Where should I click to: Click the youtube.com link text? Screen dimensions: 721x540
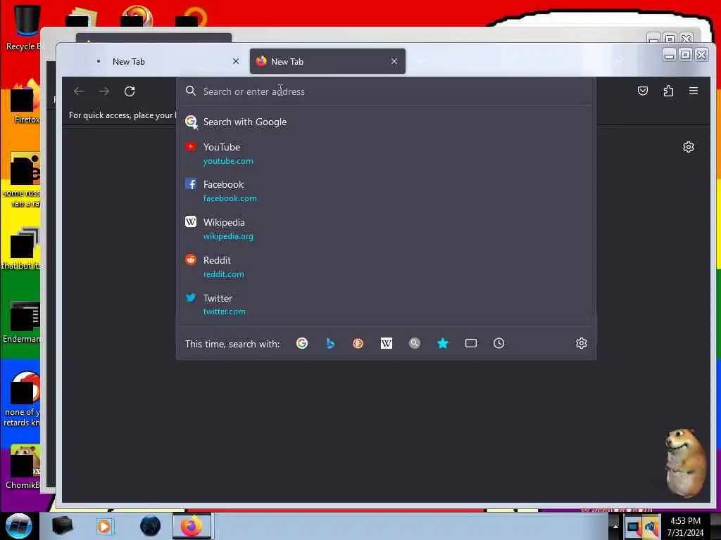point(228,161)
